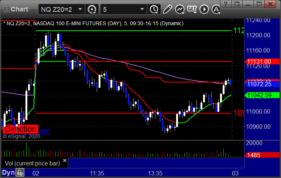Start bar replay with play icon

click(204, 9)
